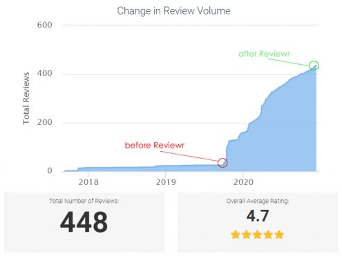
Task: Click the 448 total reviews number
Action: pos(84,222)
